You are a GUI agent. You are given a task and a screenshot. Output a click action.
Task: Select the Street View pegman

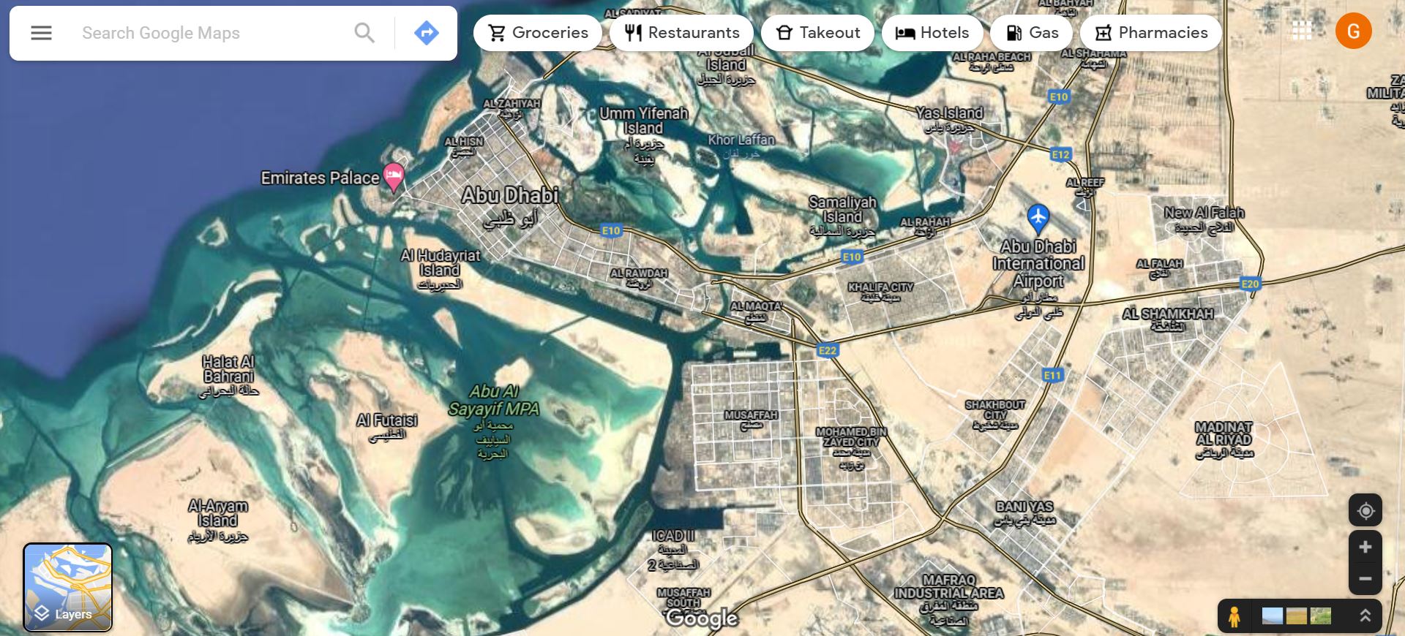tap(1234, 616)
